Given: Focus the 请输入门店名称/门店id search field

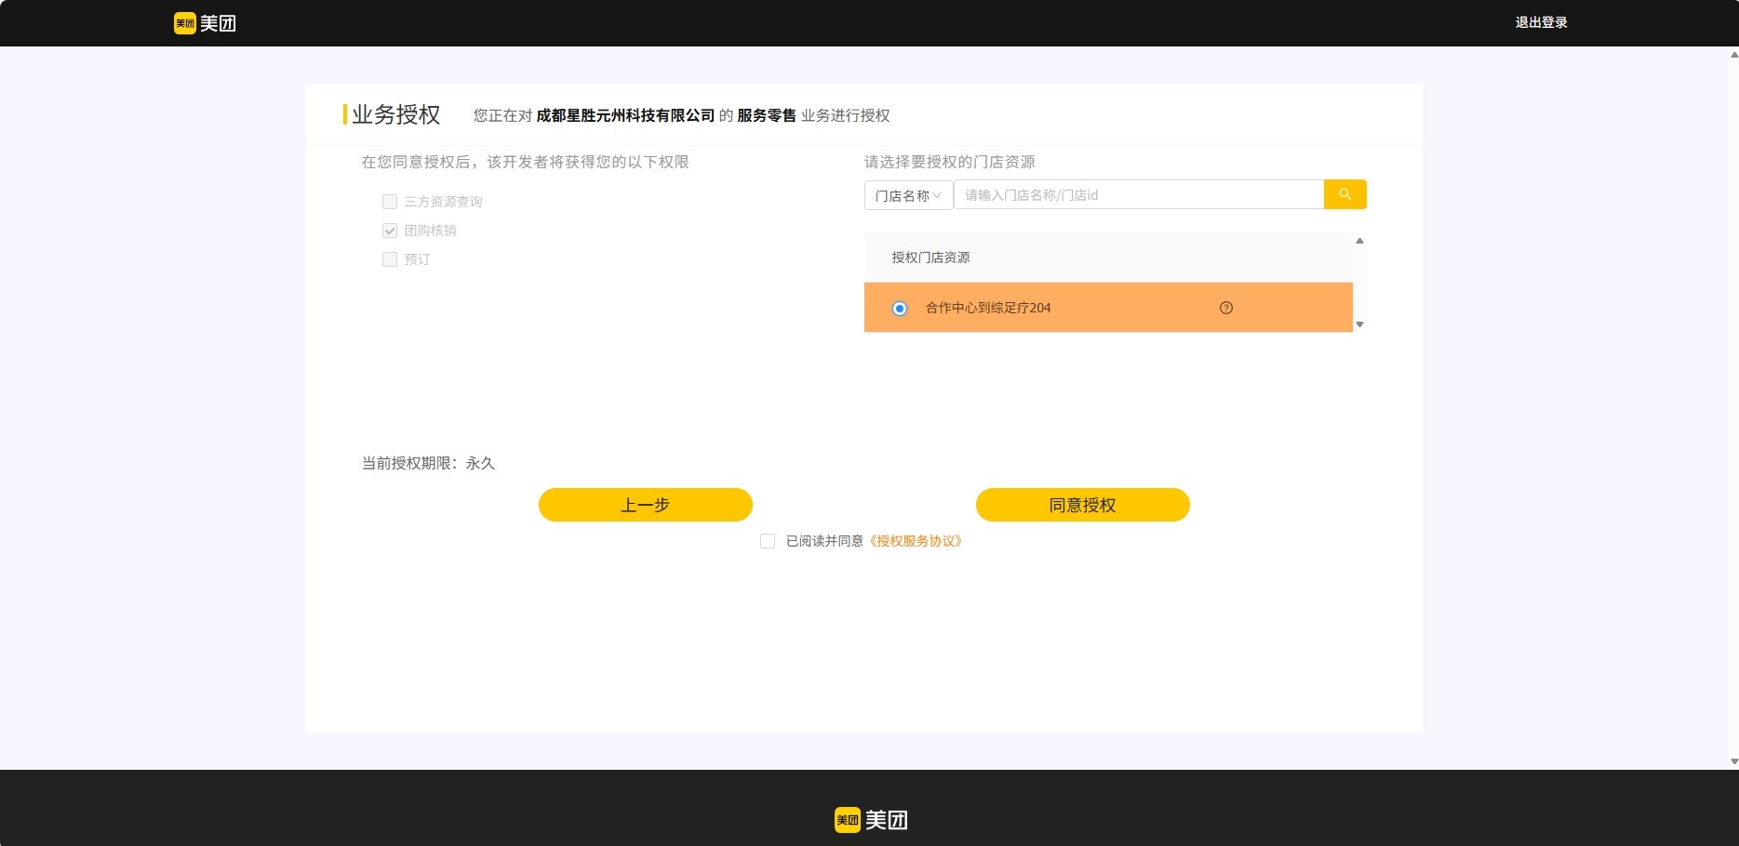Looking at the screenshot, I should click(1139, 194).
